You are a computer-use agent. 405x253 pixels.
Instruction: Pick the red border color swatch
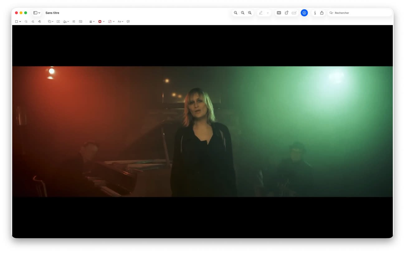coord(100,21)
